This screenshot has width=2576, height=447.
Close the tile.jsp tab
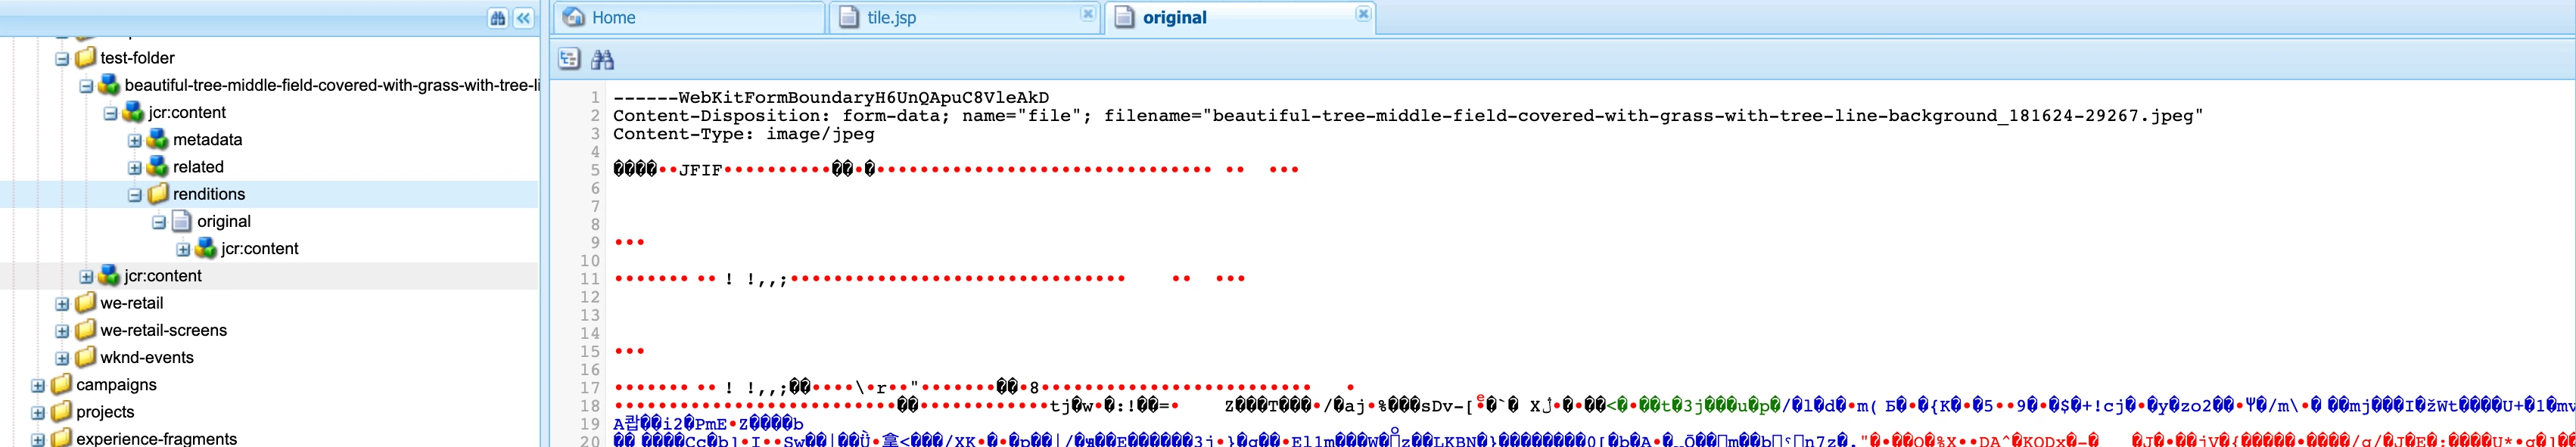(1087, 13)
